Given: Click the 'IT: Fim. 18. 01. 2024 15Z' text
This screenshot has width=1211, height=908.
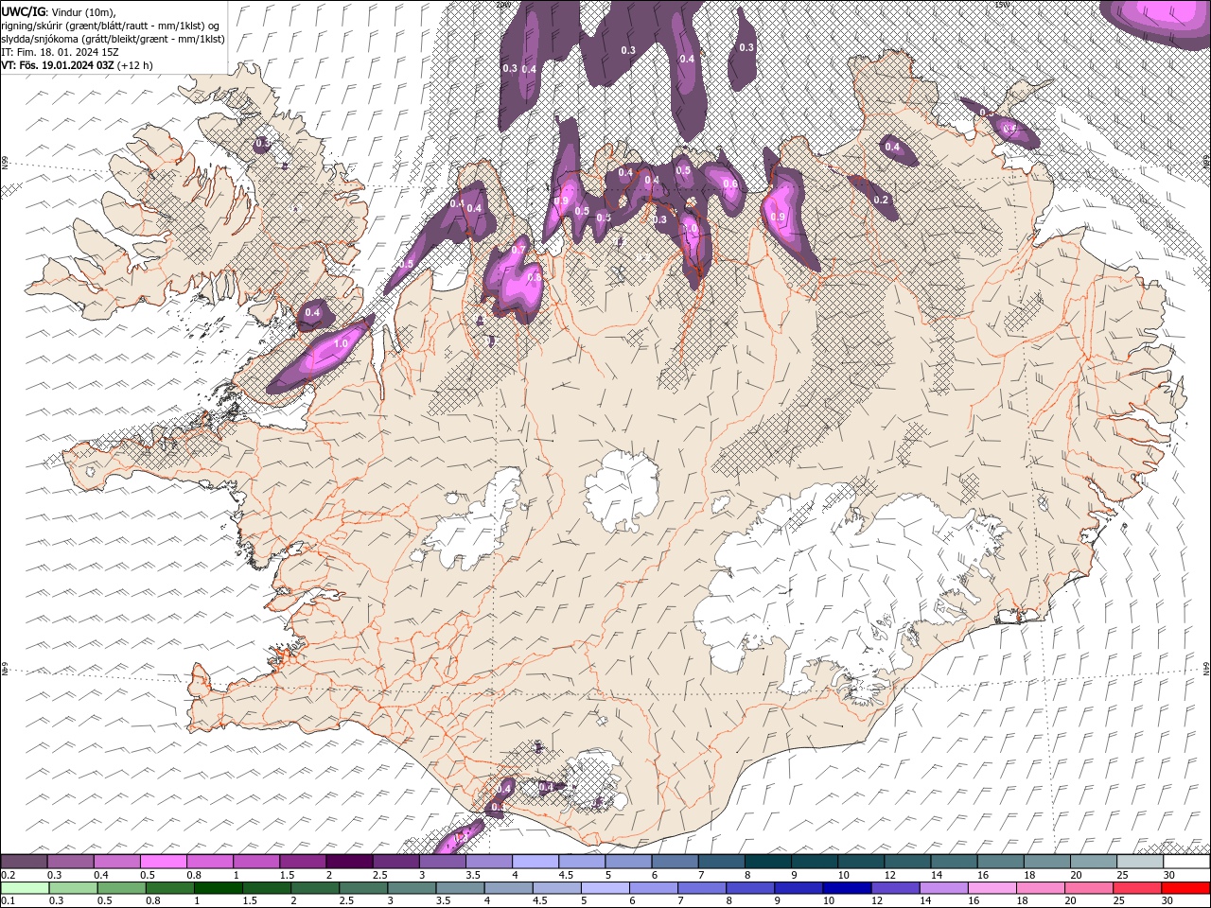Looking at the screenshot, I should 61,52.
